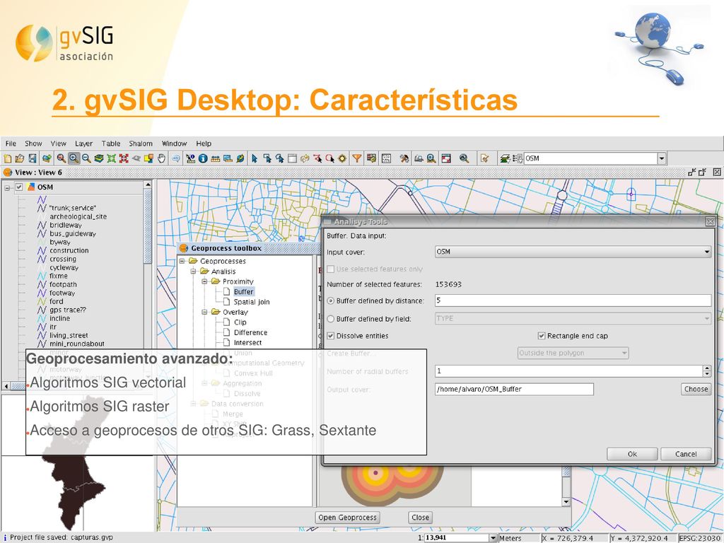
Task: Toggle OSM layer visibility checkbox
Action: [19, 187]
